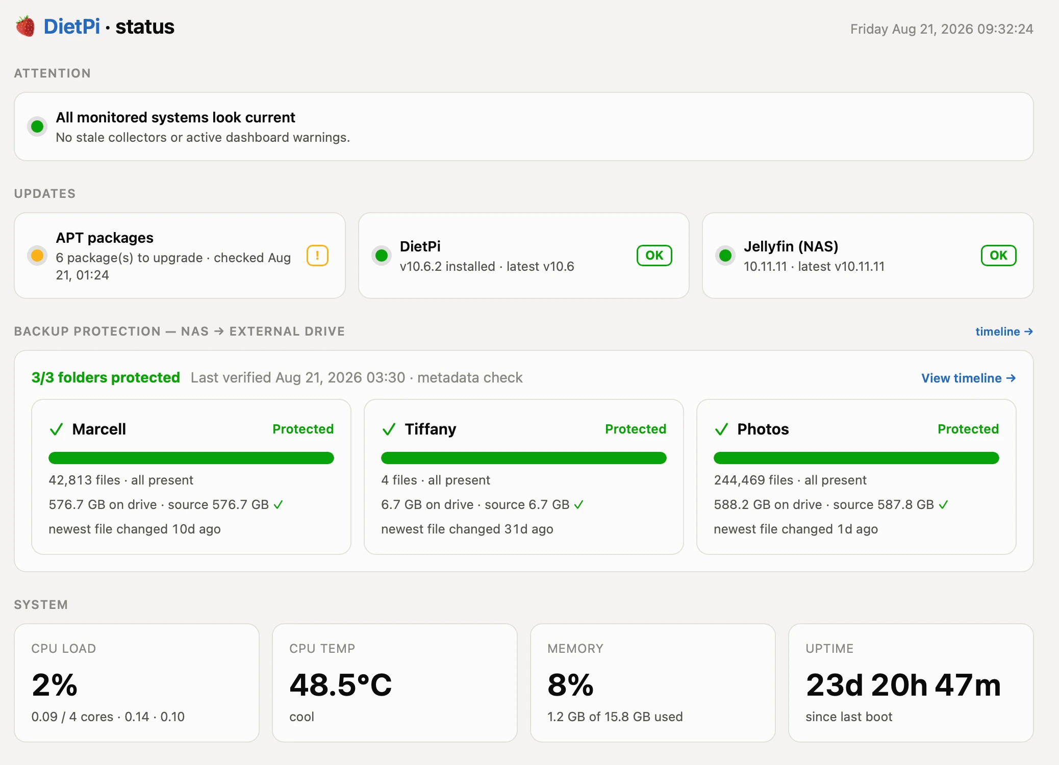Click 'since last boot' text
The height and width of the screenshot is (765, 1059).
coord(849,717)
